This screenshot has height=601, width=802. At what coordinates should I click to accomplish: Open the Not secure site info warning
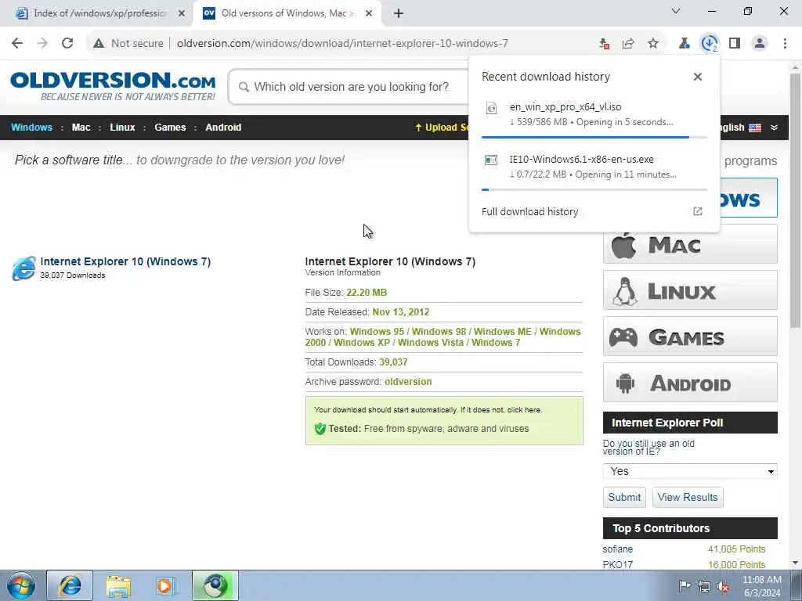pos(128,44)
